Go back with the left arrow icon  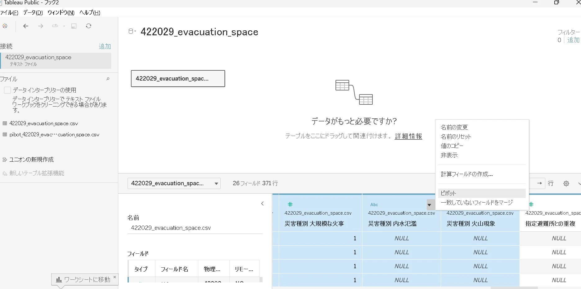point(26,26)
